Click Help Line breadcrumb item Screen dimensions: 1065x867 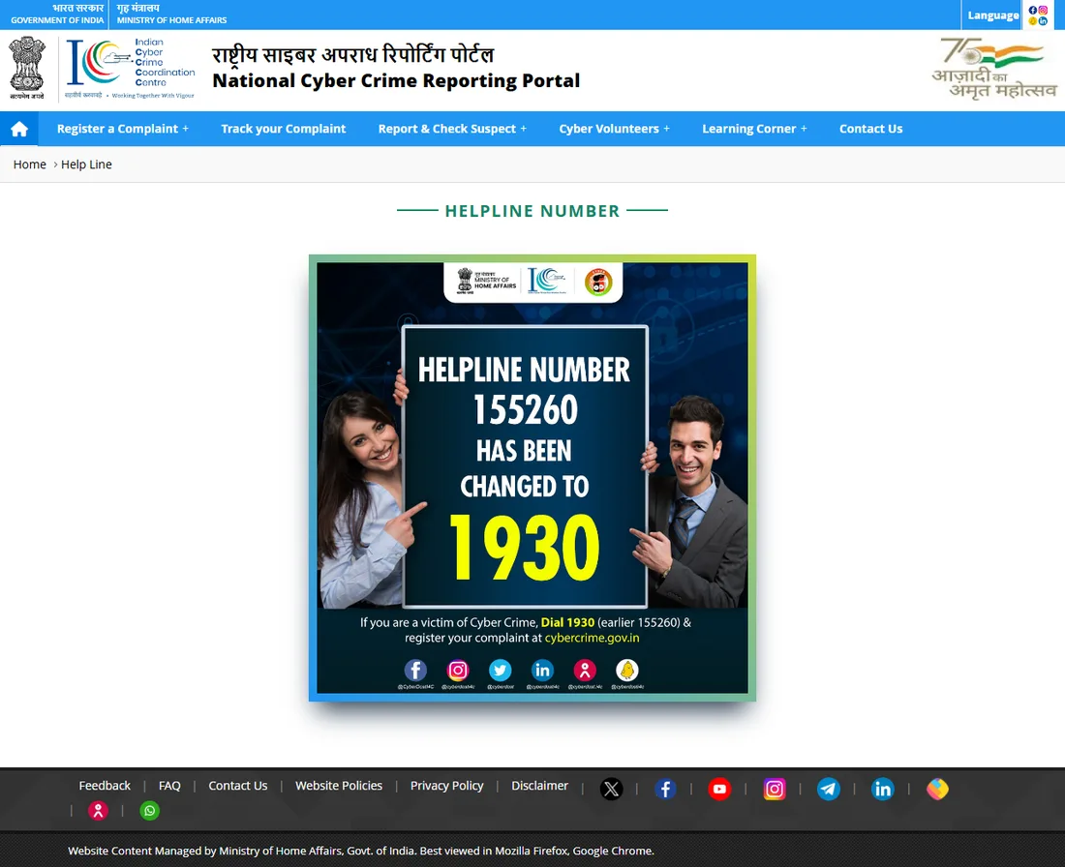tap(86, 164)
